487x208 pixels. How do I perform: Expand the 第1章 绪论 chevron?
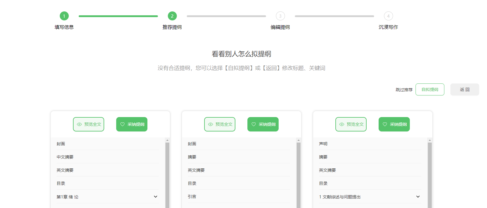tap(156, 197)
